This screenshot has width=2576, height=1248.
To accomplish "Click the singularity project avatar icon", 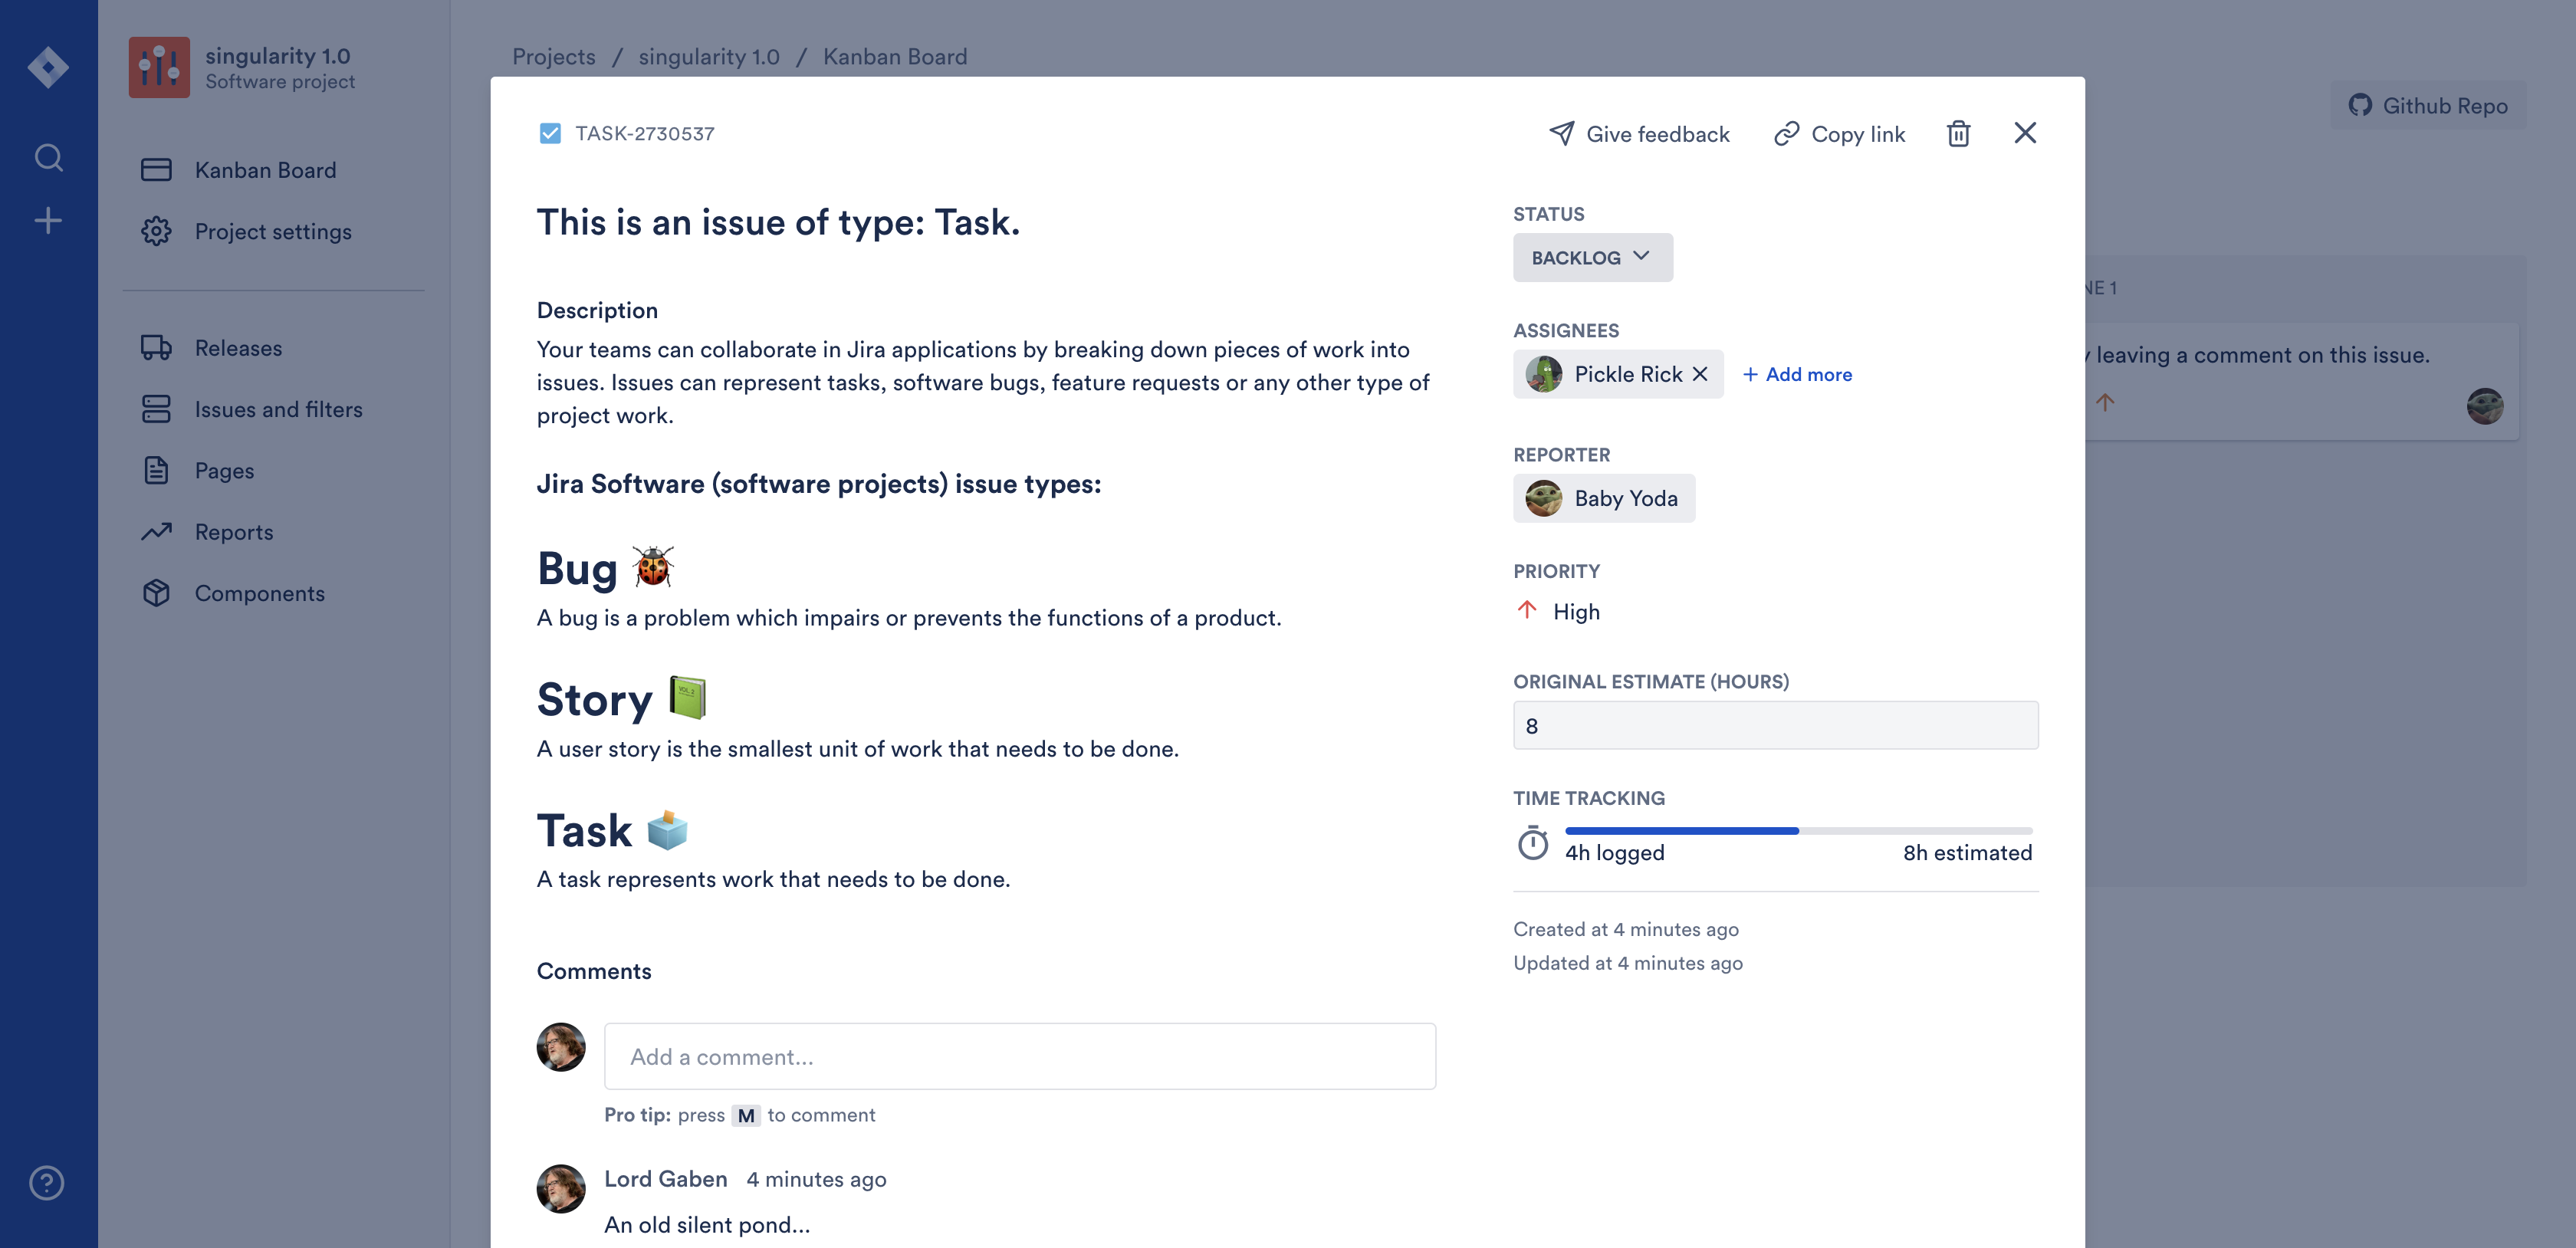I will tap(159, 67).
